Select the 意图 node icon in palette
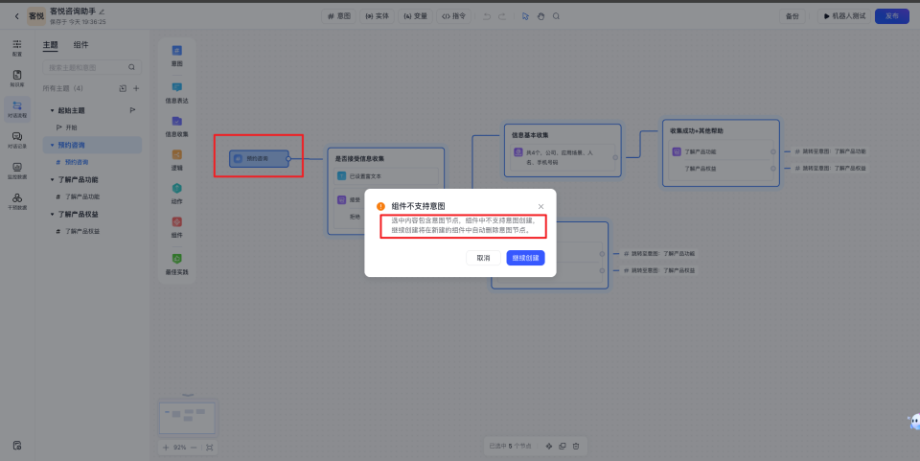Viewport: 920px width, 461px height. click(x=176, y=51)
